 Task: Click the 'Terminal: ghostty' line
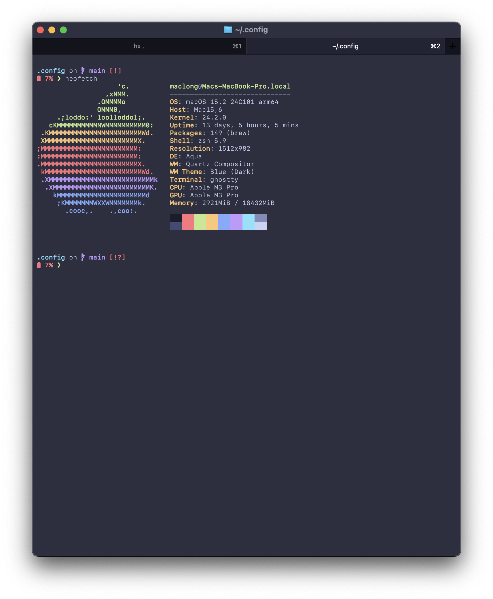click(204, 180)
